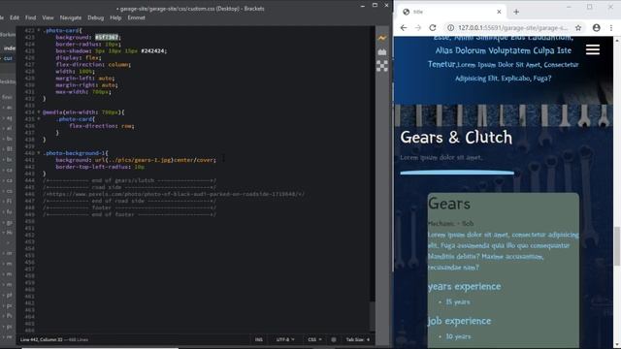Click Line 442, Column 33 cursor indicator
Image resolution: width=621 pixels, height=349 pixels.
41,339
